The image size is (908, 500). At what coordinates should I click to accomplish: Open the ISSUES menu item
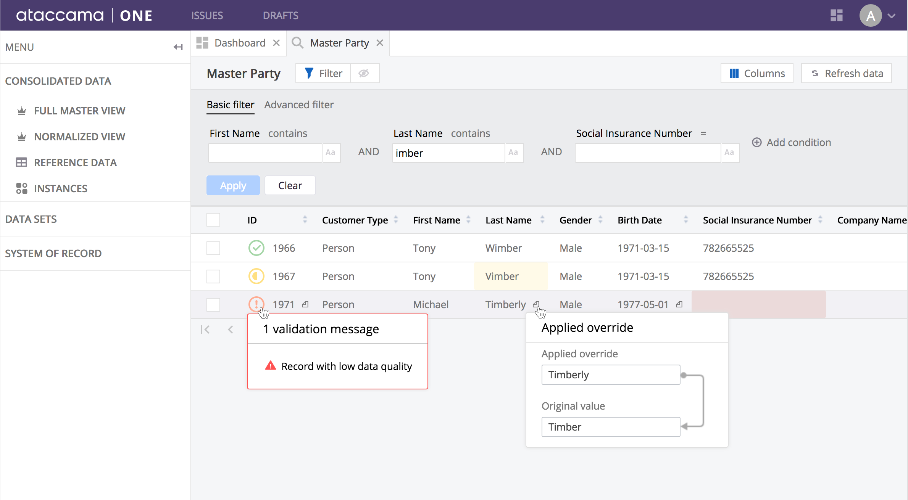(206, 15)
